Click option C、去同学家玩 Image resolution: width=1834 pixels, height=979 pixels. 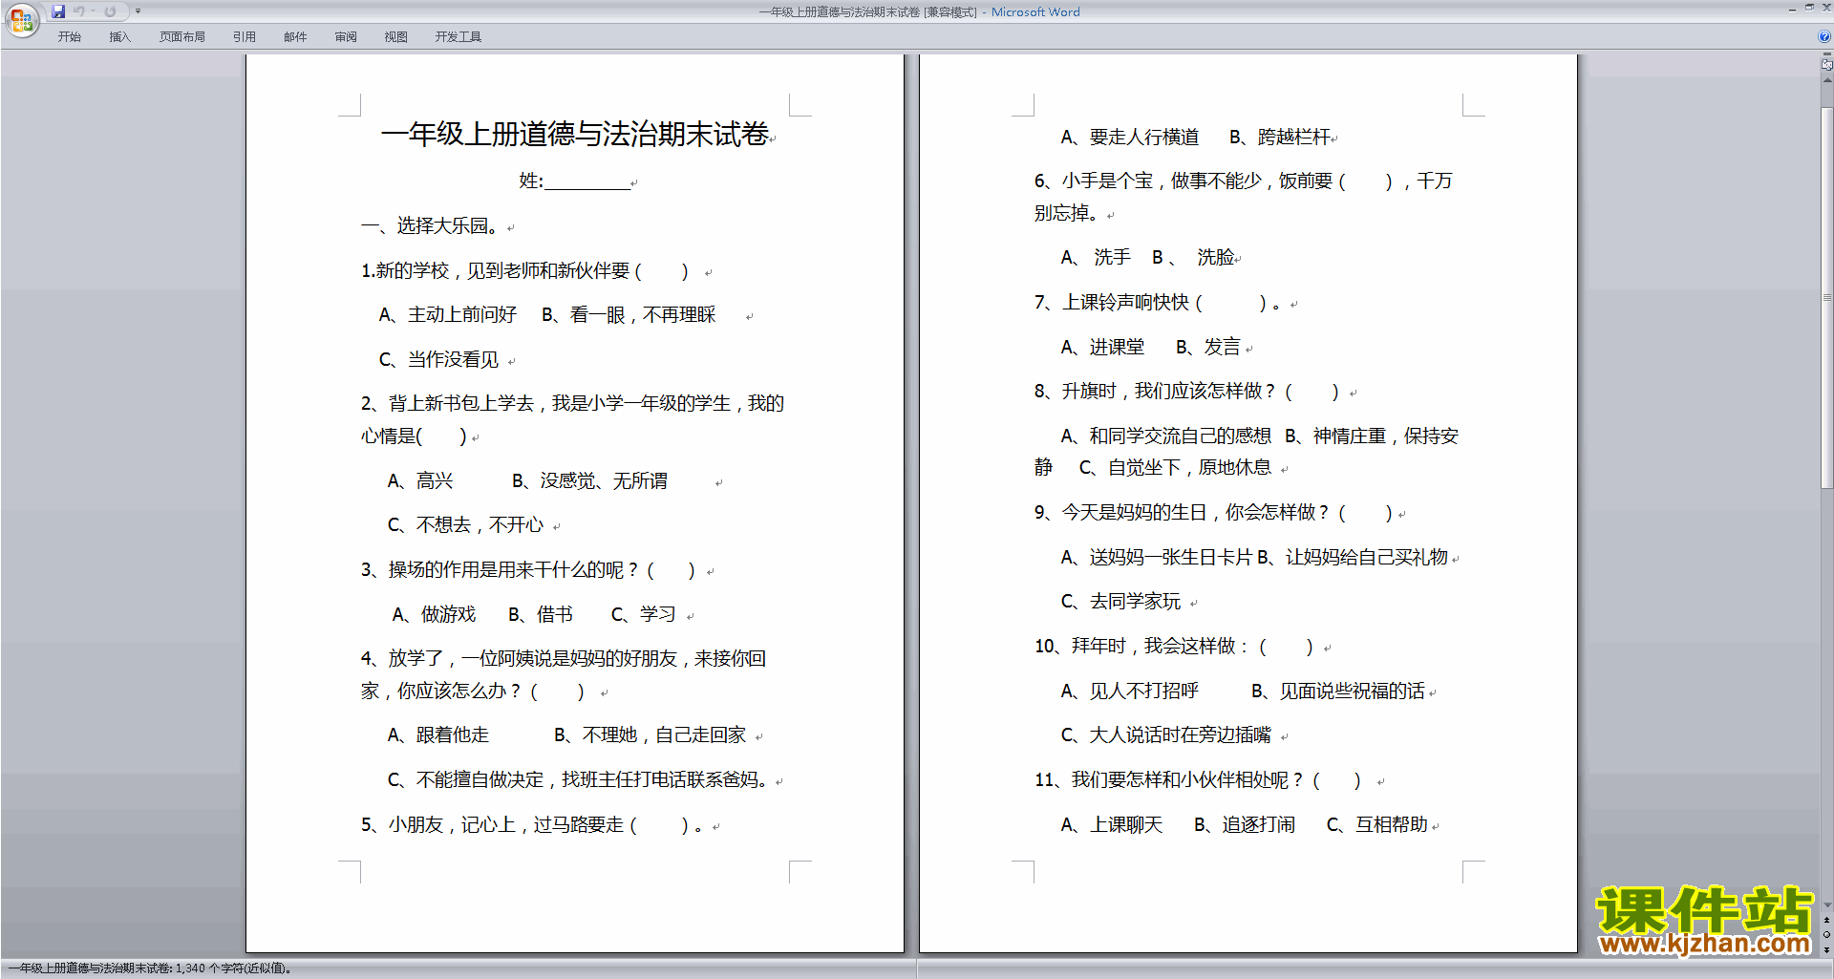(1121, 602)
